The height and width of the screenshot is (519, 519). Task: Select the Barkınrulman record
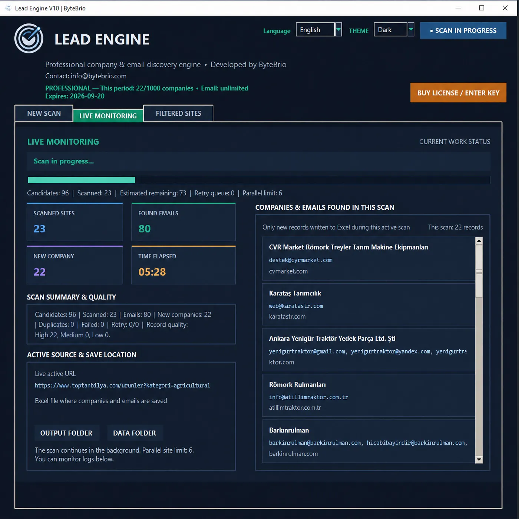point(368,441)
